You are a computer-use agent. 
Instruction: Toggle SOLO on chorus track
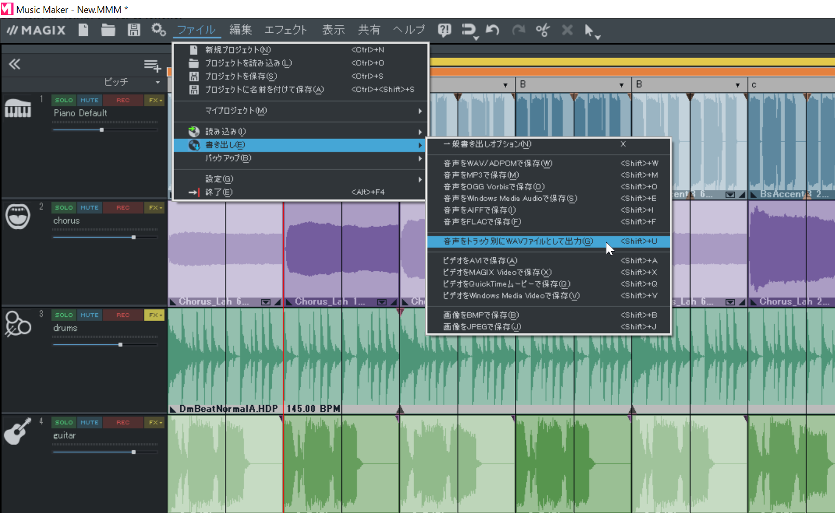pos(64,207)
